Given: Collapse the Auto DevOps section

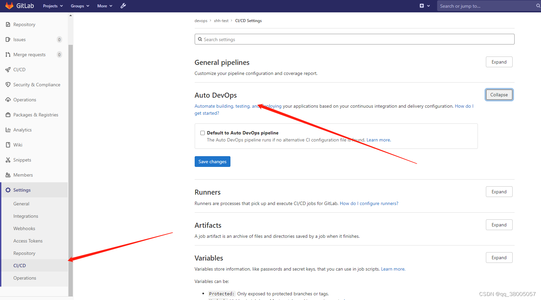Looking at the screenshot, I should [x=499, y=95].
